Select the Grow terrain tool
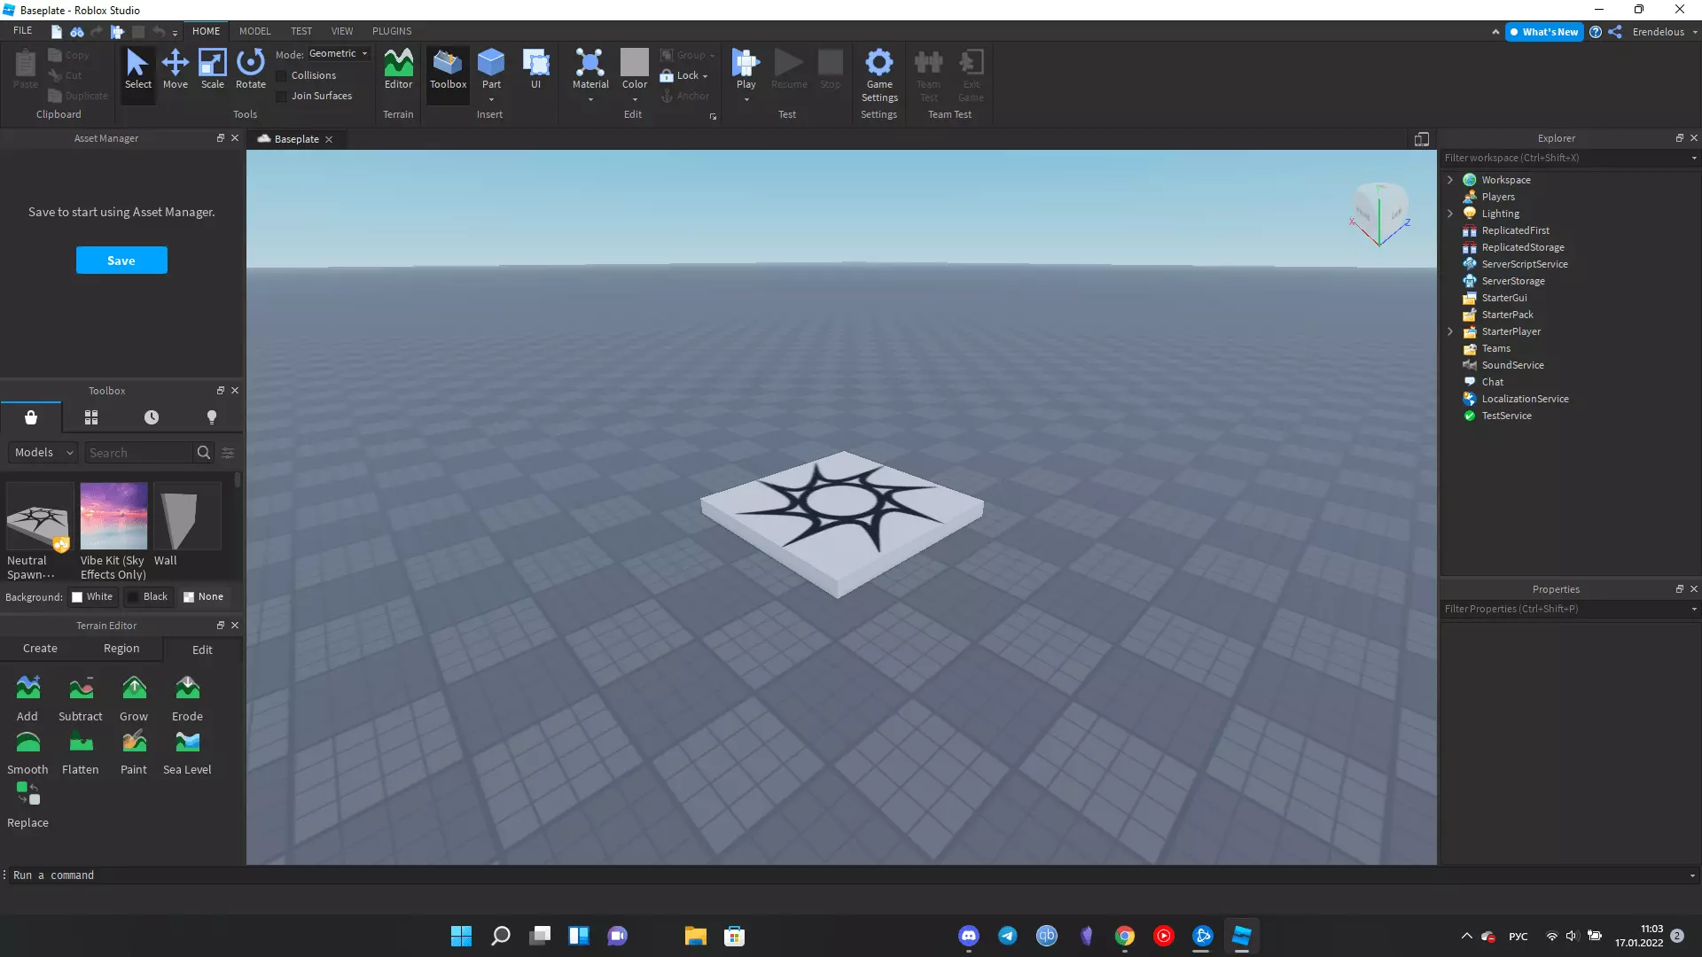The height and width of the screenshot is (957, 1702). point(133,696)
